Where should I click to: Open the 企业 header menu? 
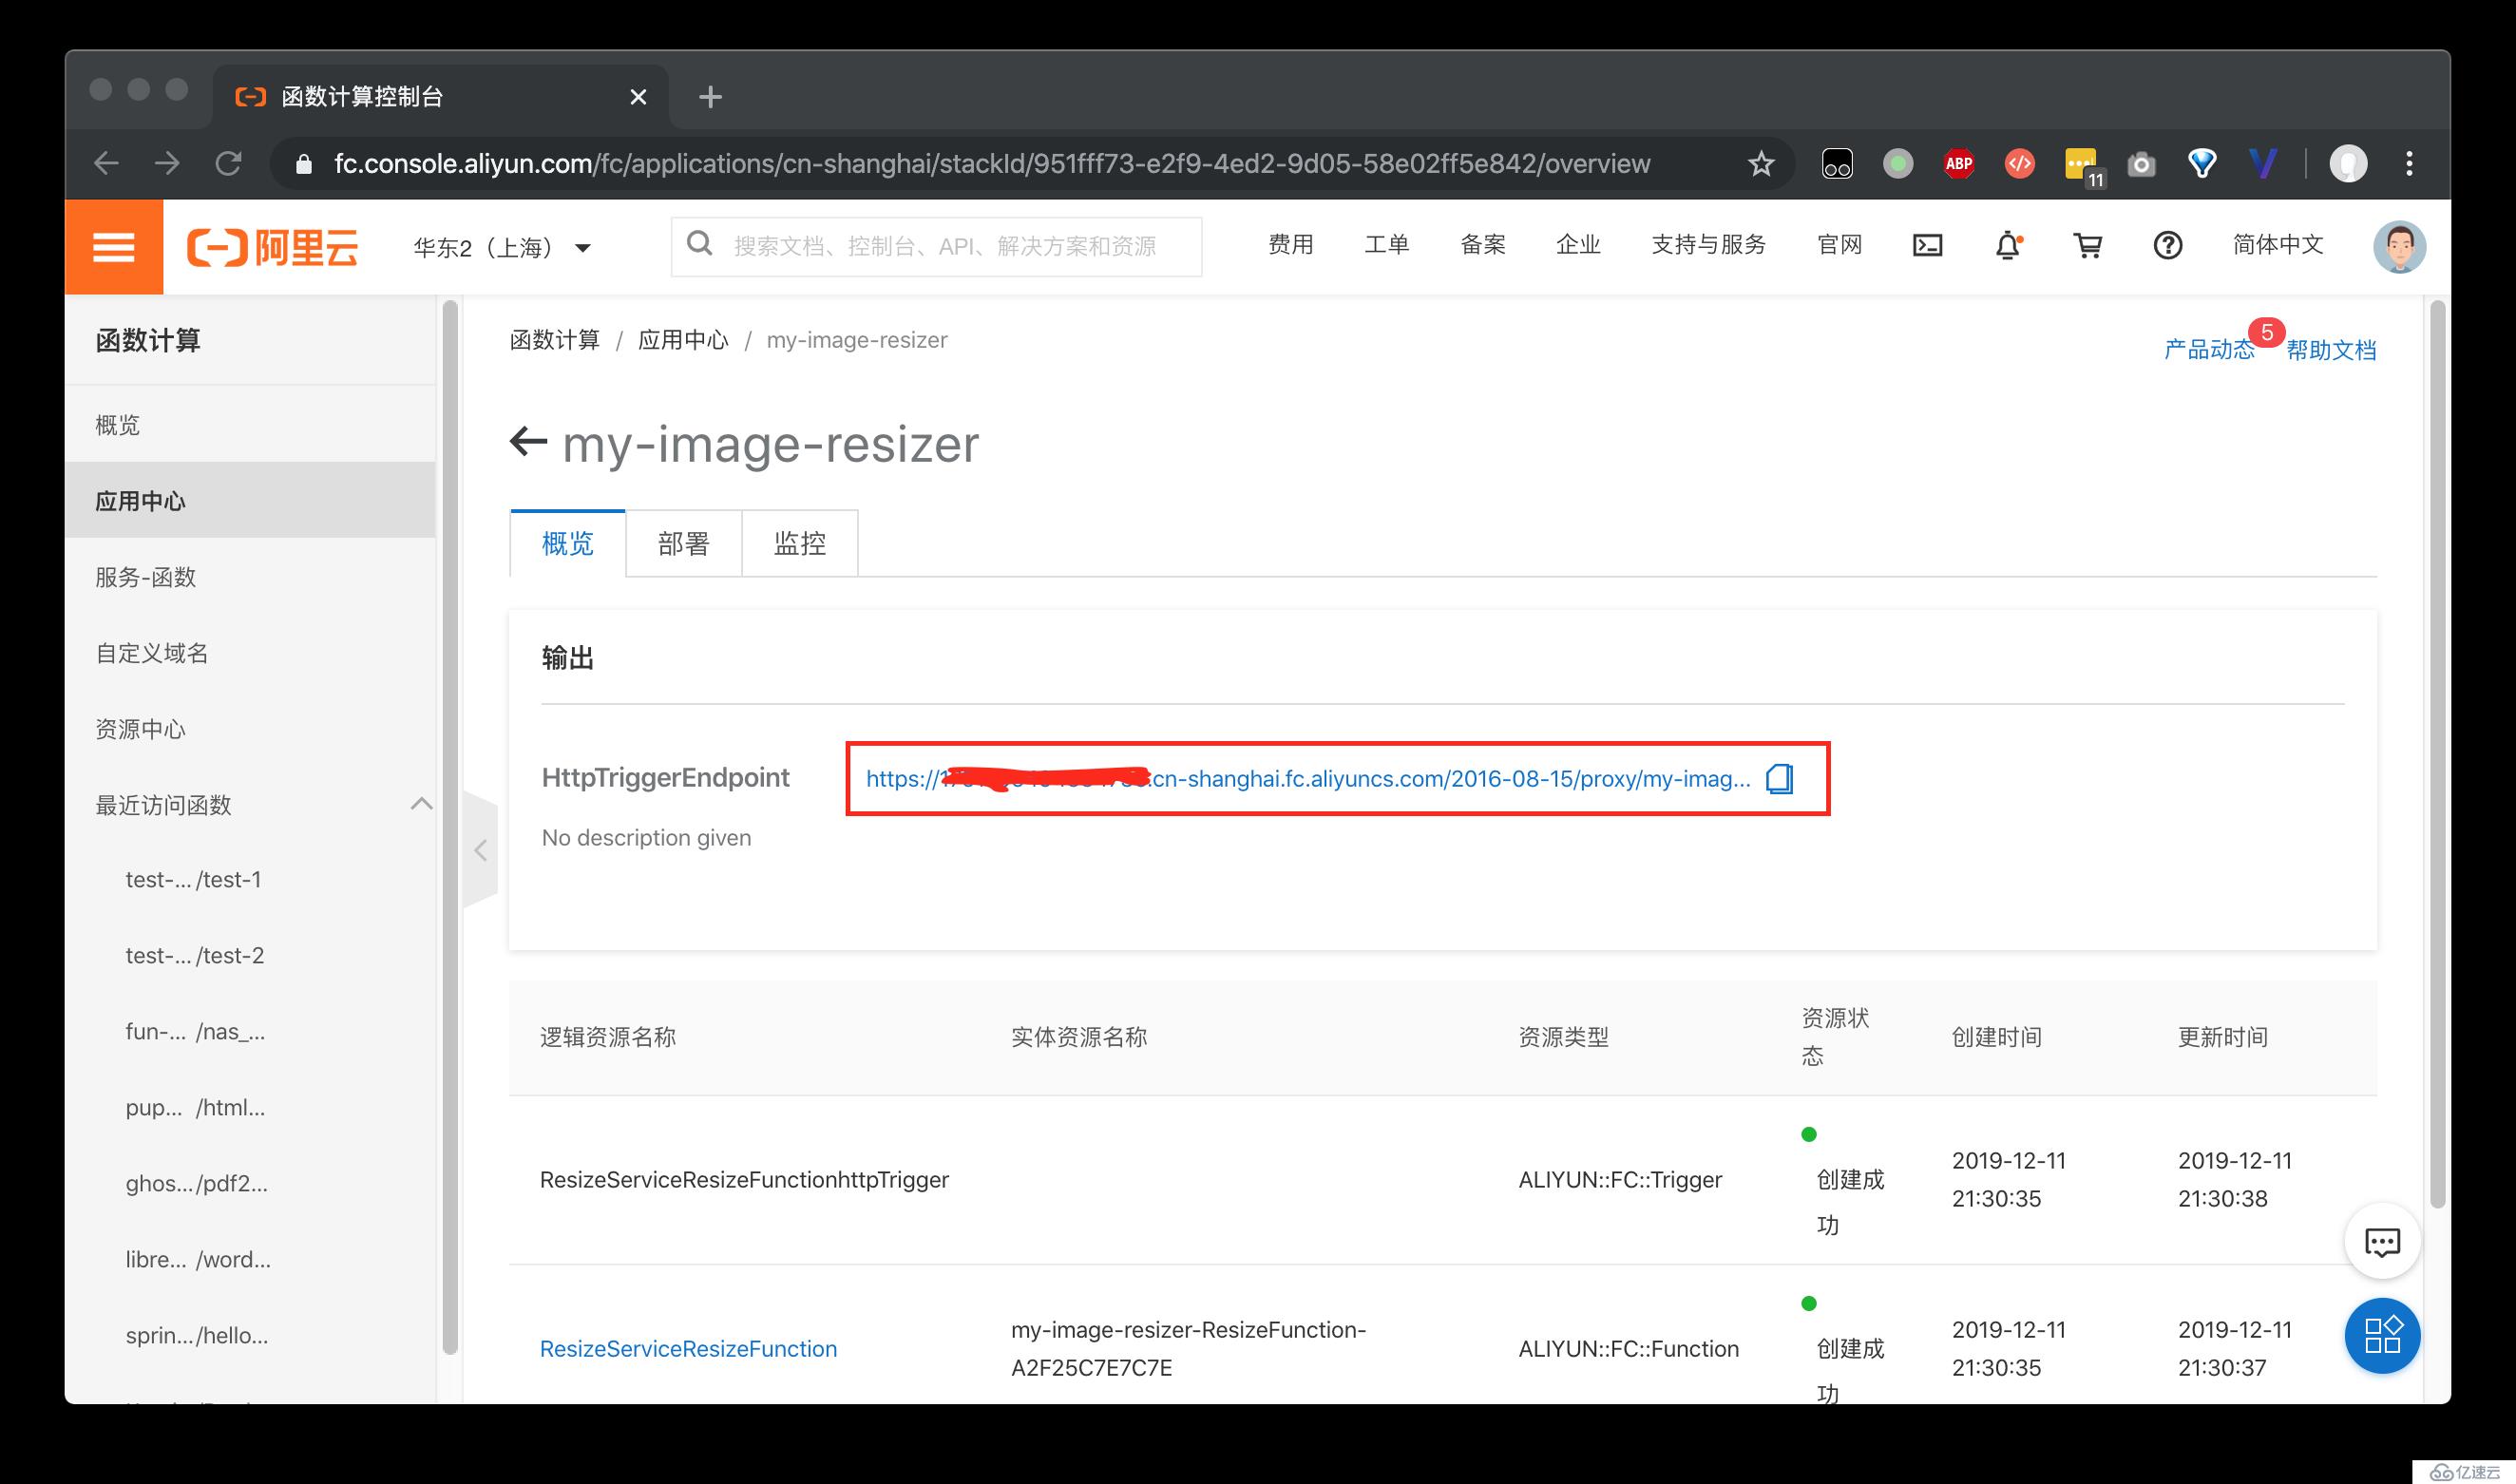tap(1578, 245)
